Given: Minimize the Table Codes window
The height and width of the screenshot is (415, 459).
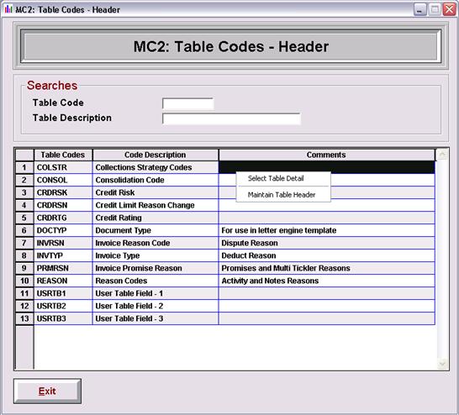Looking at the screenshot, I should point(420,9).
